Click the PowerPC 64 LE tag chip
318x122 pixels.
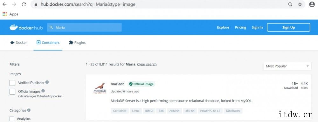pos(210,111)
